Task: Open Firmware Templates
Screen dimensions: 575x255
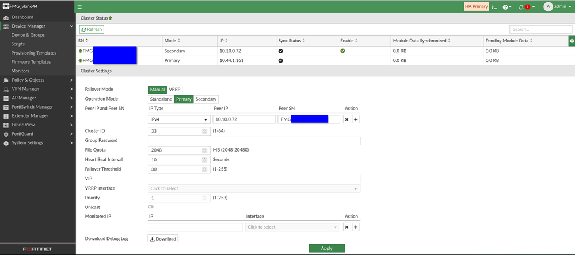Action: [x=31, y=62]
